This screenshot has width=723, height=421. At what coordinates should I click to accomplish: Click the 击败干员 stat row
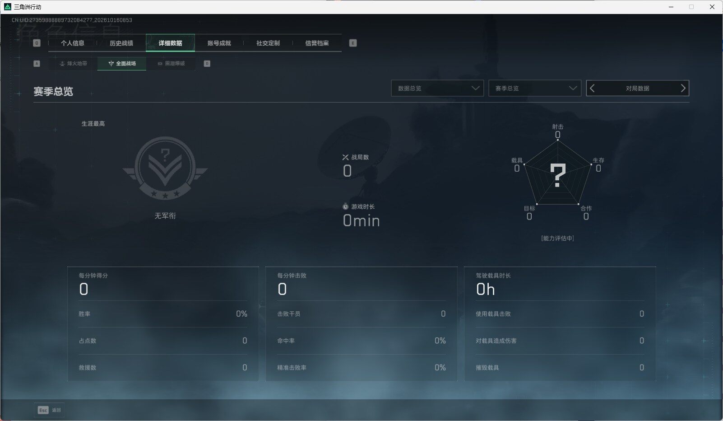(x=361, y=314)
